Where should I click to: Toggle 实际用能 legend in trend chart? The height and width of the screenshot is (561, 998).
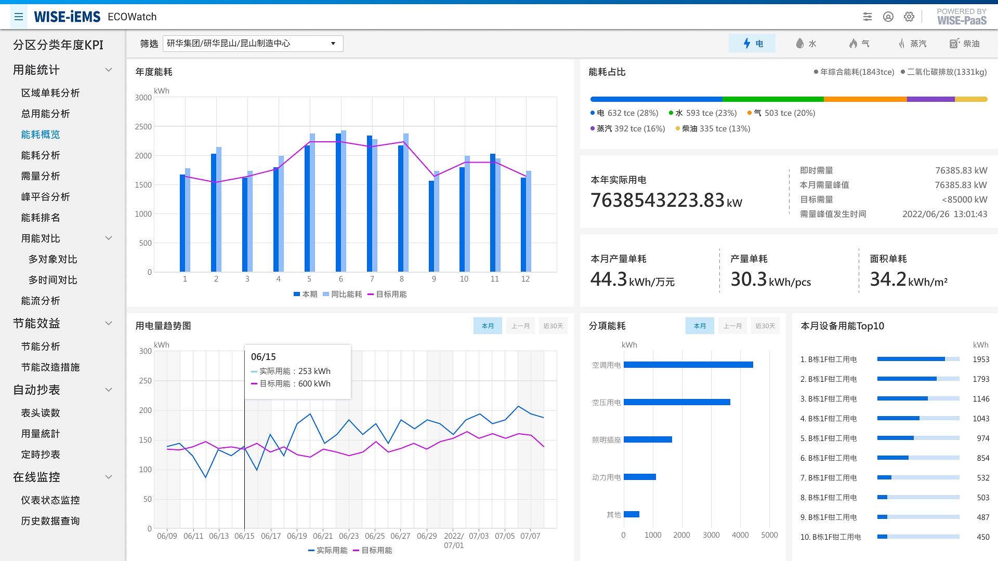click(x=327, y=550)
